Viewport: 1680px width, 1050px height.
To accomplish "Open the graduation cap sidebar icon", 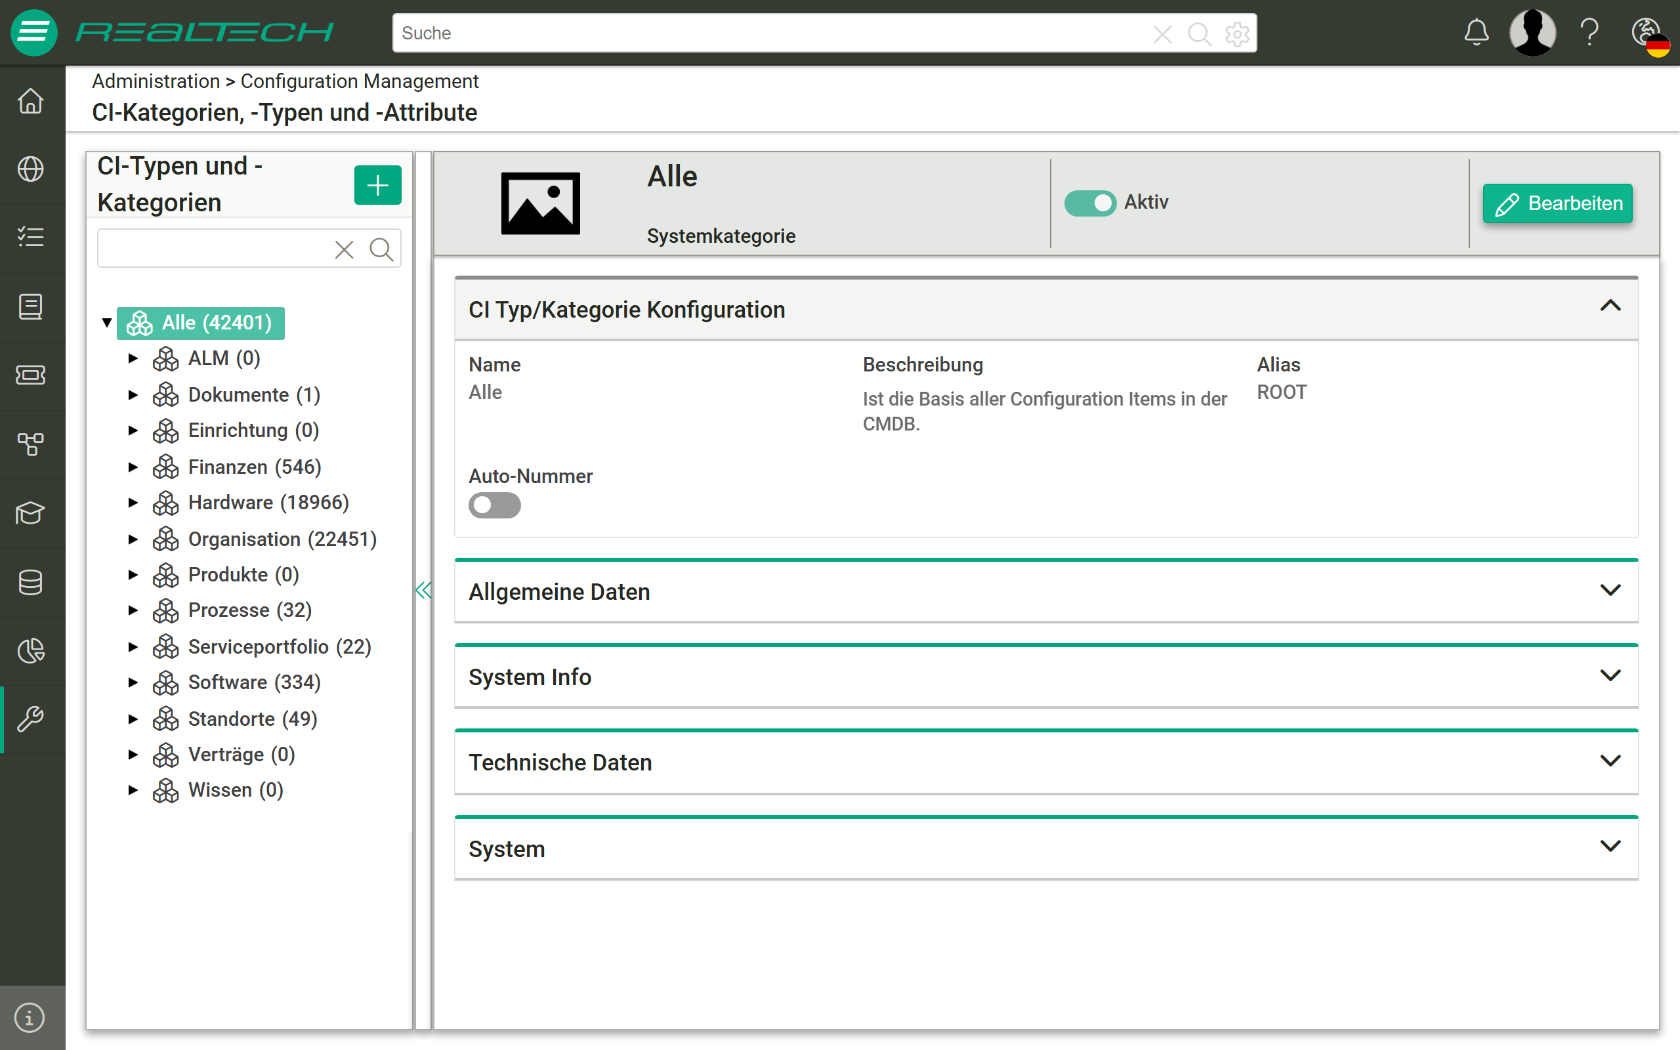I will (31, 513).
